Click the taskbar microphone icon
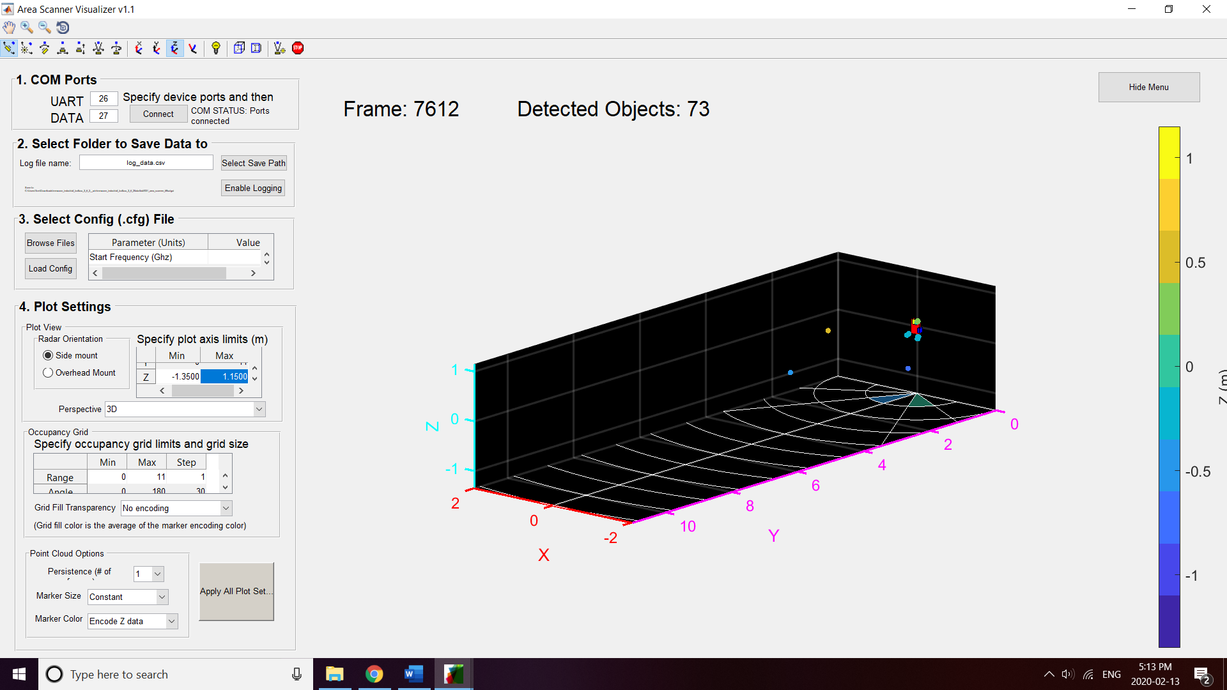The image size is (1227, 690). (297, 674)
